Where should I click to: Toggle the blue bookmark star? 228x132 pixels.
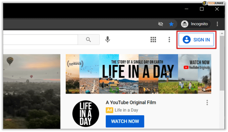click(171, 24)
